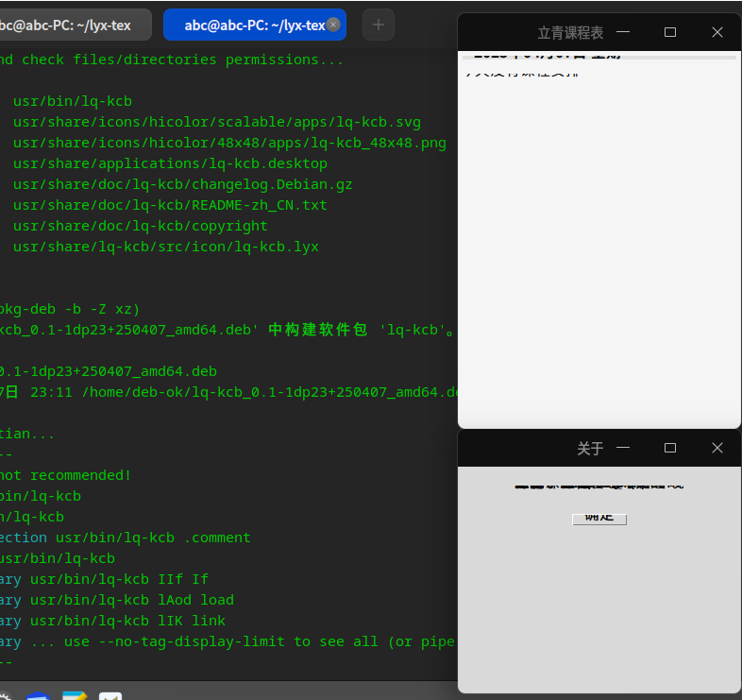
Task: Select the highlighted blue abc@abc-PC: ~/lyx-tex tab
Action: point(255,25)
